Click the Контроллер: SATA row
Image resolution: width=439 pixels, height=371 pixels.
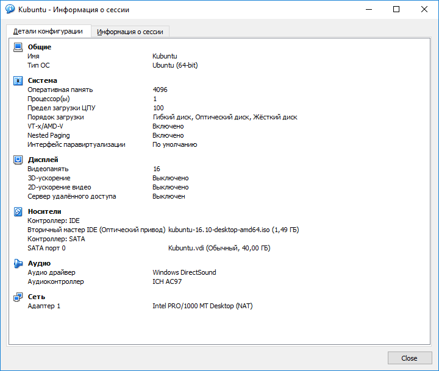56,239
